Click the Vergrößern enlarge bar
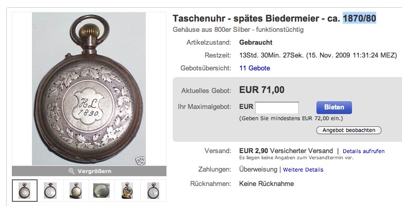 click(89, 171)
